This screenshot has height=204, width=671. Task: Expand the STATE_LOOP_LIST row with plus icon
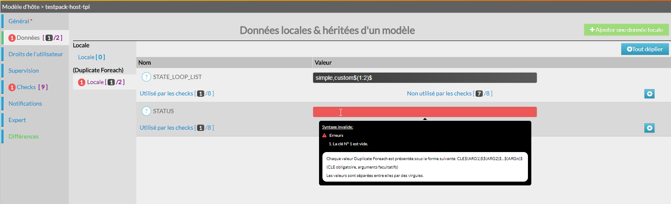pos(649,94)
